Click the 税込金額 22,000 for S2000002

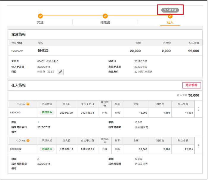tap(189, 149)
